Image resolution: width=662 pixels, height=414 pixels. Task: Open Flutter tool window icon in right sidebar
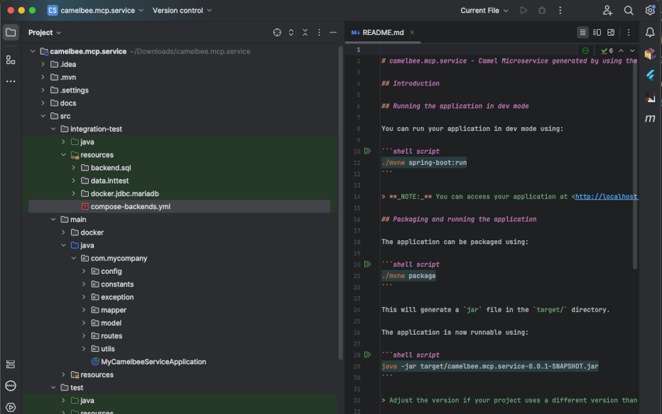pos(650,75)
